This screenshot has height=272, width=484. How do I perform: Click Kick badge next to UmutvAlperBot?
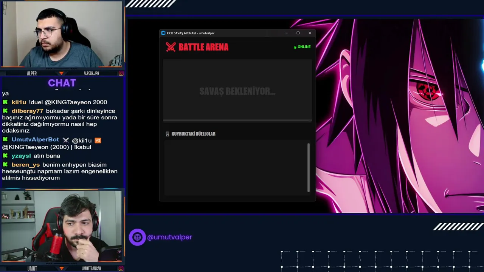pyautogui.click(x=5, y=139)
